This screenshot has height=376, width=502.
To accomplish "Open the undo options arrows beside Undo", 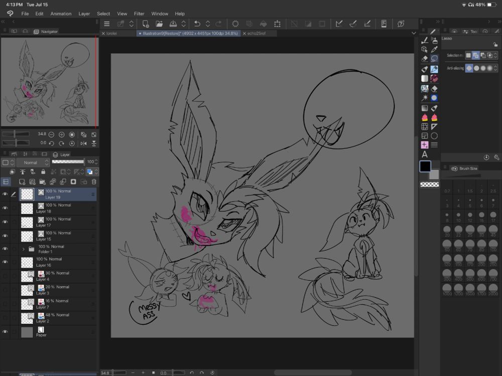I will pyautogui.click(x=208, y=24).
